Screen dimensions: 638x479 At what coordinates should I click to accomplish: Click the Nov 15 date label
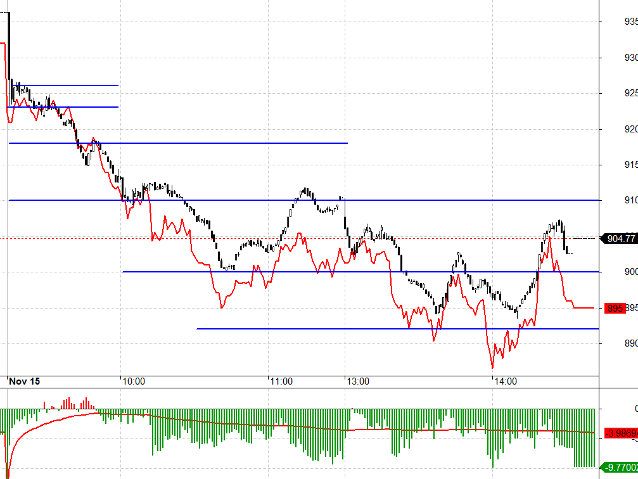tap(25, 381)
